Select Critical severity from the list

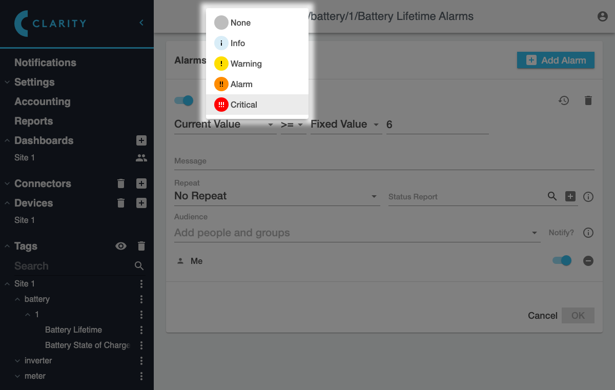tap(257, 105)
